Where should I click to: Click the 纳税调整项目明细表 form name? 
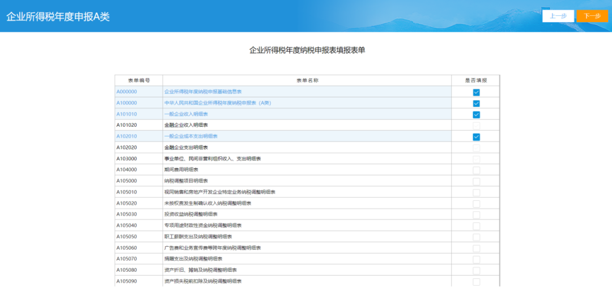click(186, 181)
